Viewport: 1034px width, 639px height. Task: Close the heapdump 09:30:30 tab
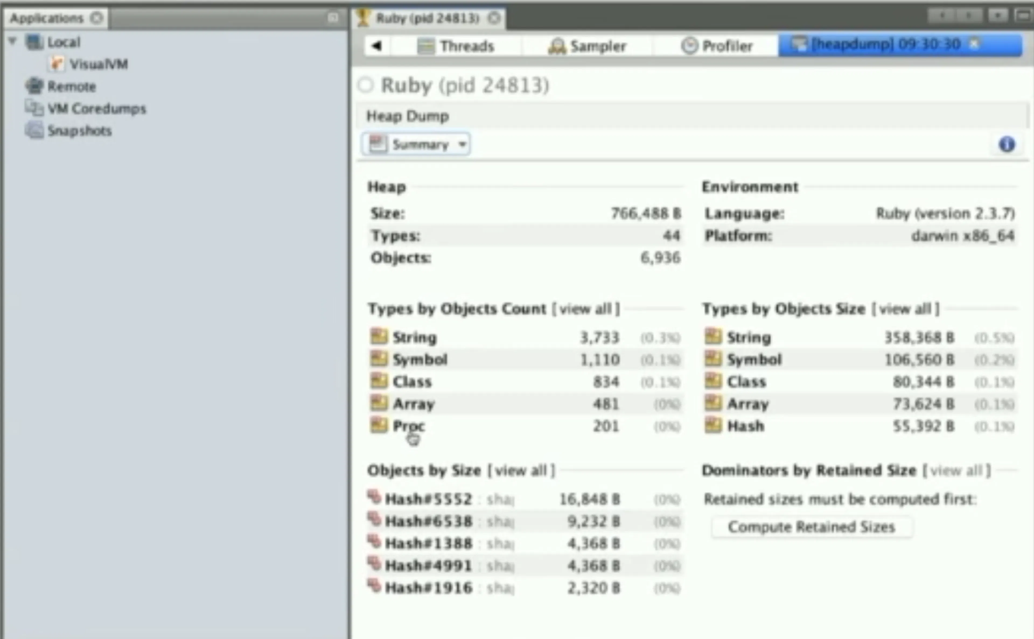click(x=974, y=44)
